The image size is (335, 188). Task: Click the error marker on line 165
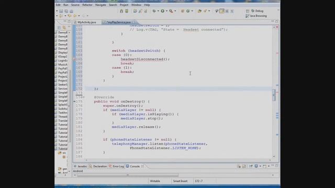pyautogui.click(x=74, y=59)
